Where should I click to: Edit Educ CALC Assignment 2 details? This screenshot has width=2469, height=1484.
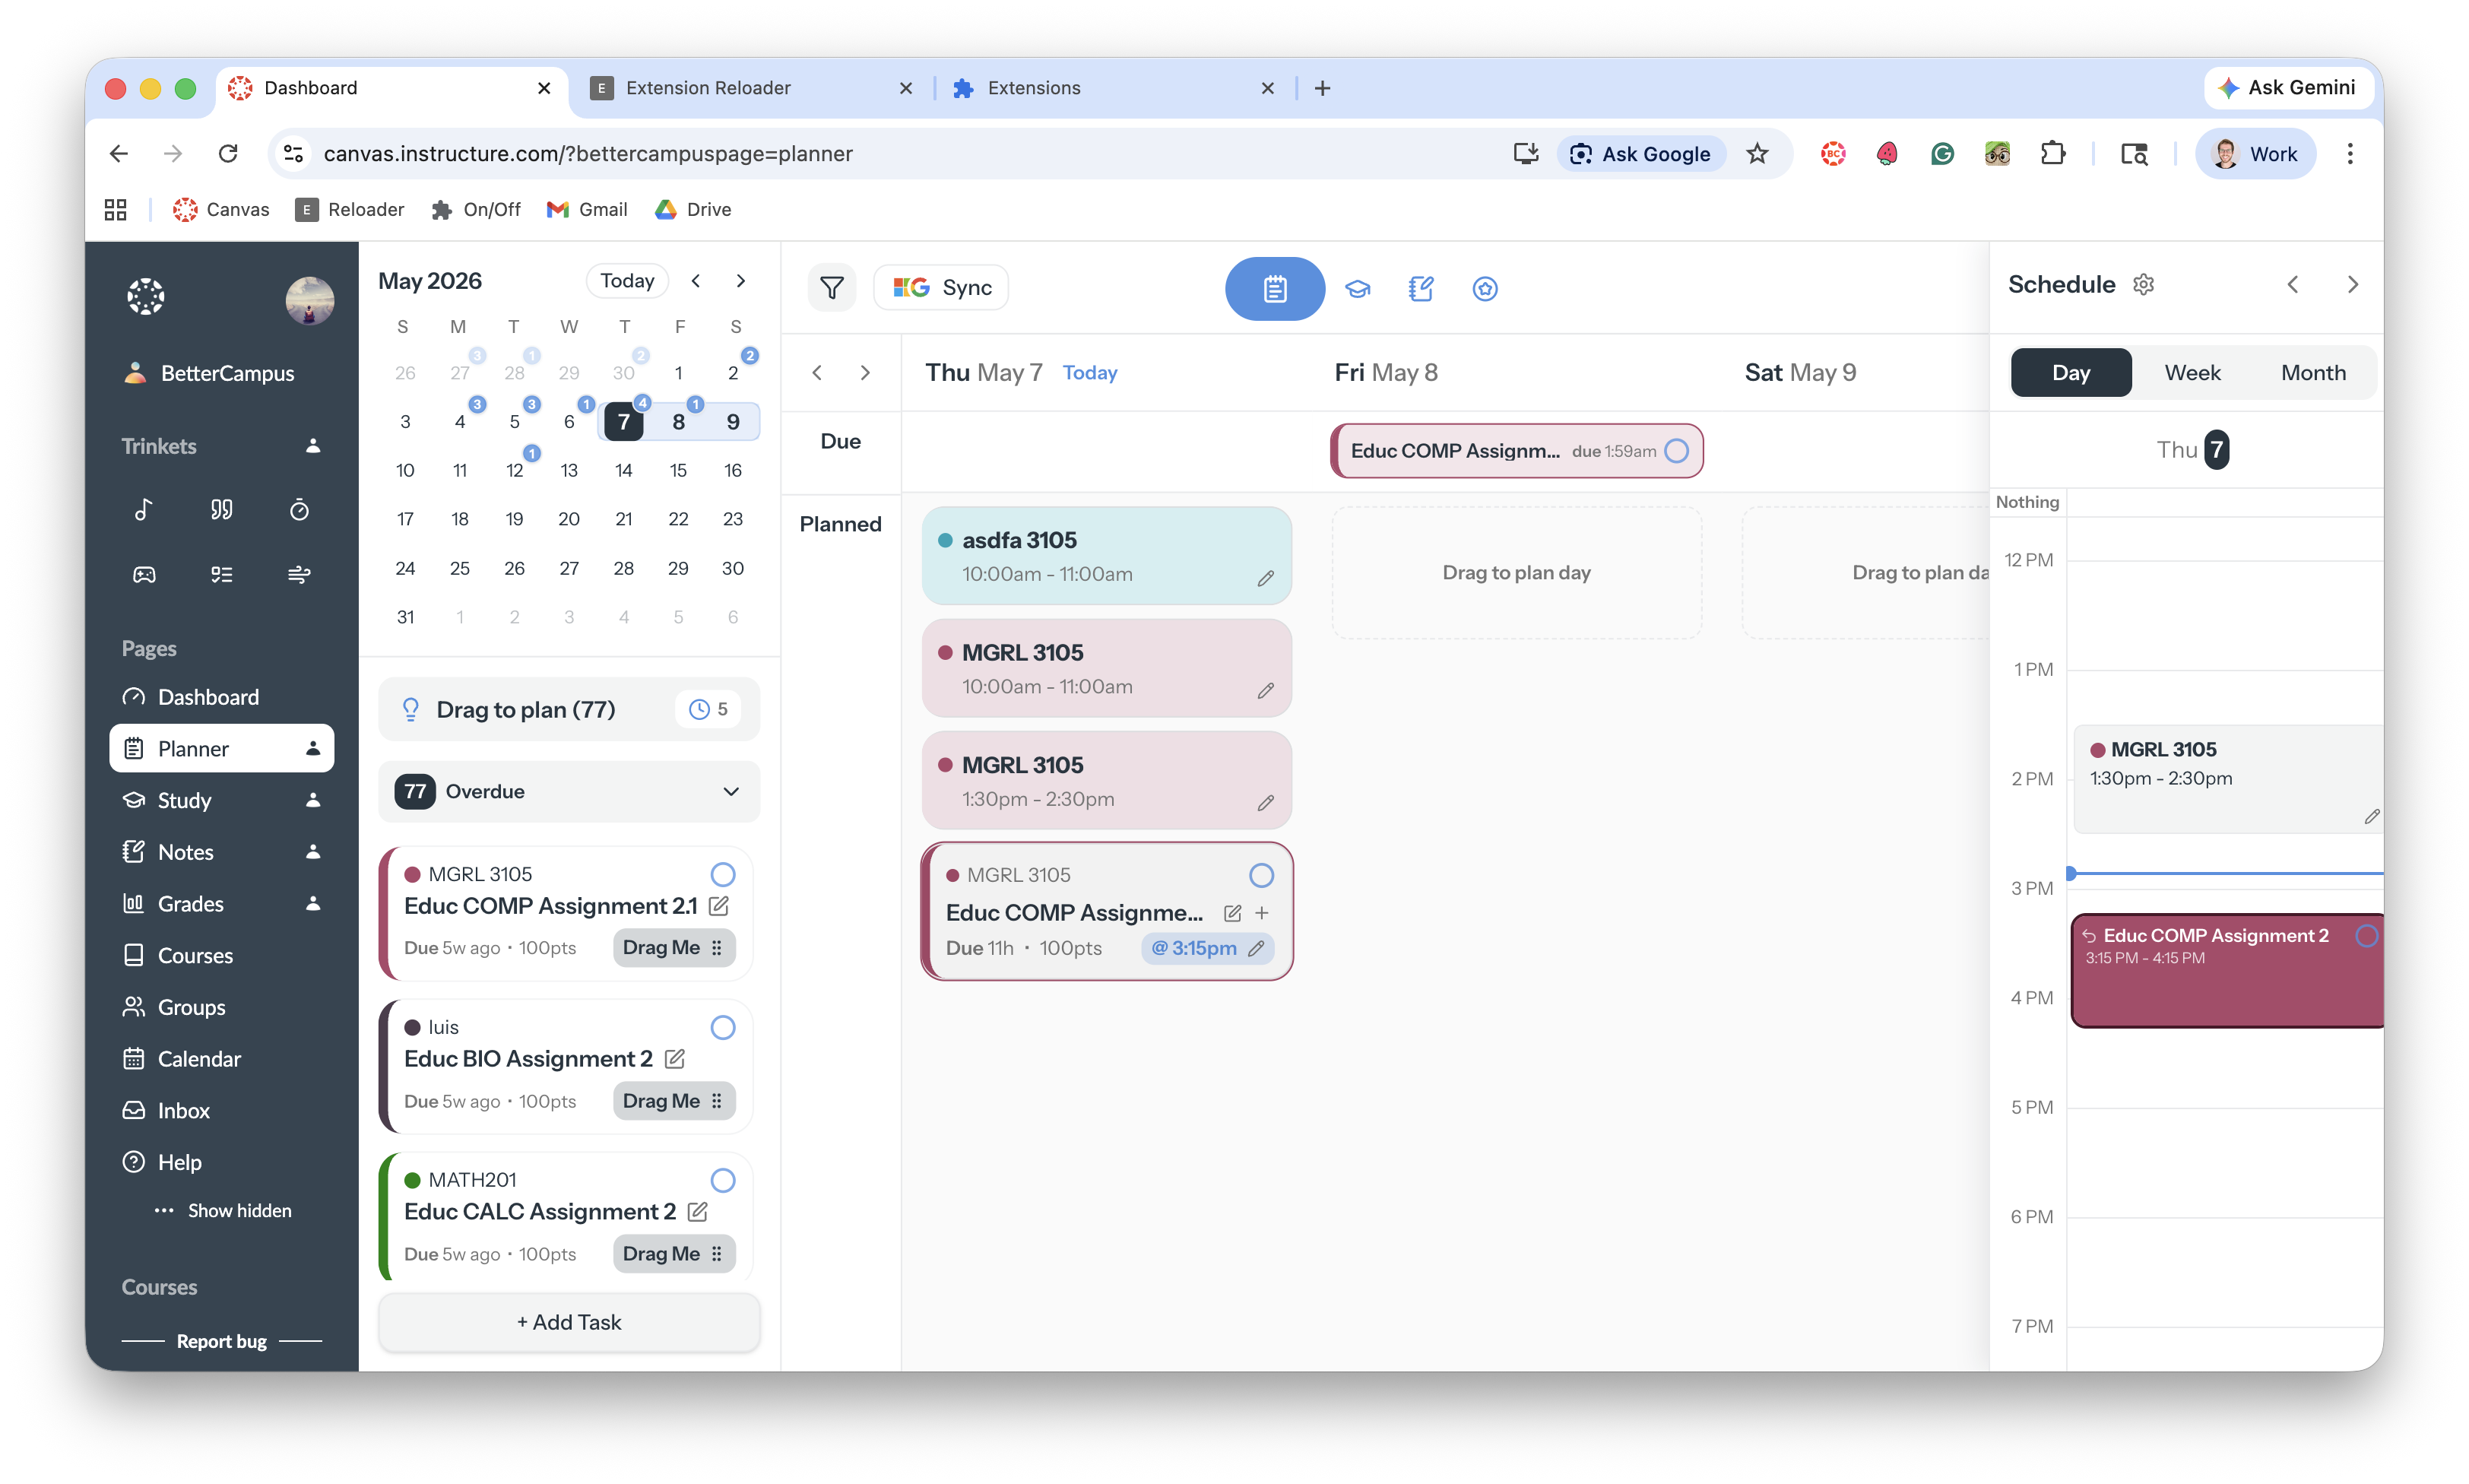tap(698, 1212)
